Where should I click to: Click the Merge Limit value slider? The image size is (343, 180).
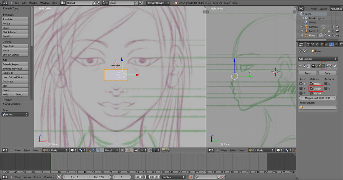pos(318,98)
